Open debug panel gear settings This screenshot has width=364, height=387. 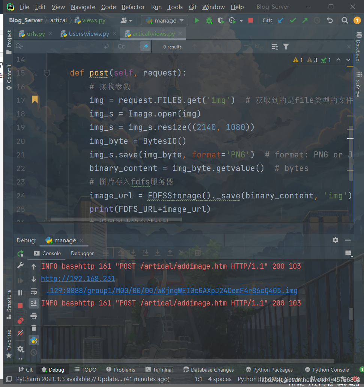click(x=335, y=240)
